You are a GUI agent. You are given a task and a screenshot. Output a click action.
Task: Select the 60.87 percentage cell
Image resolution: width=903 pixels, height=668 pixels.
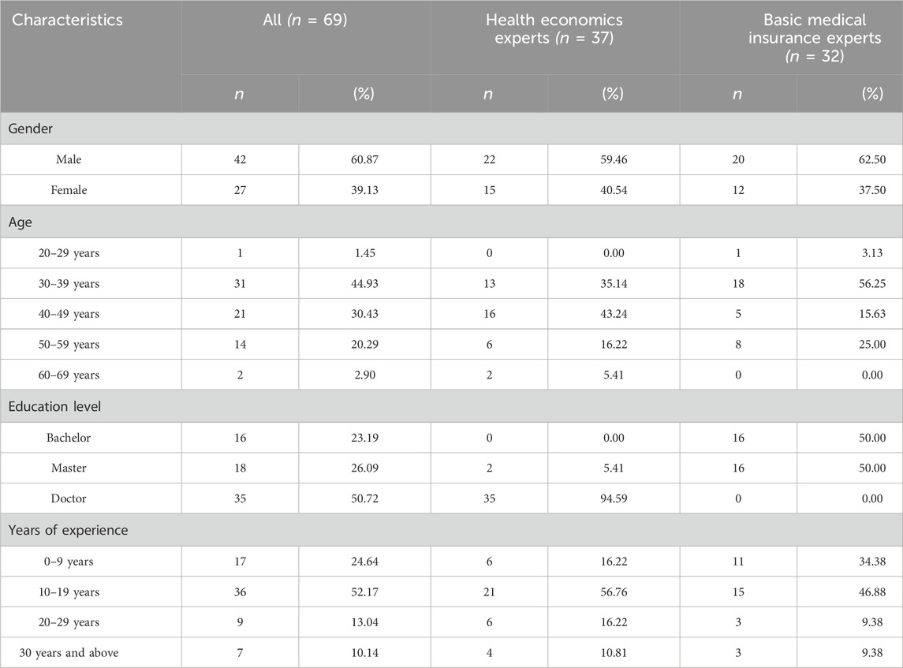[x=364, y=159]
